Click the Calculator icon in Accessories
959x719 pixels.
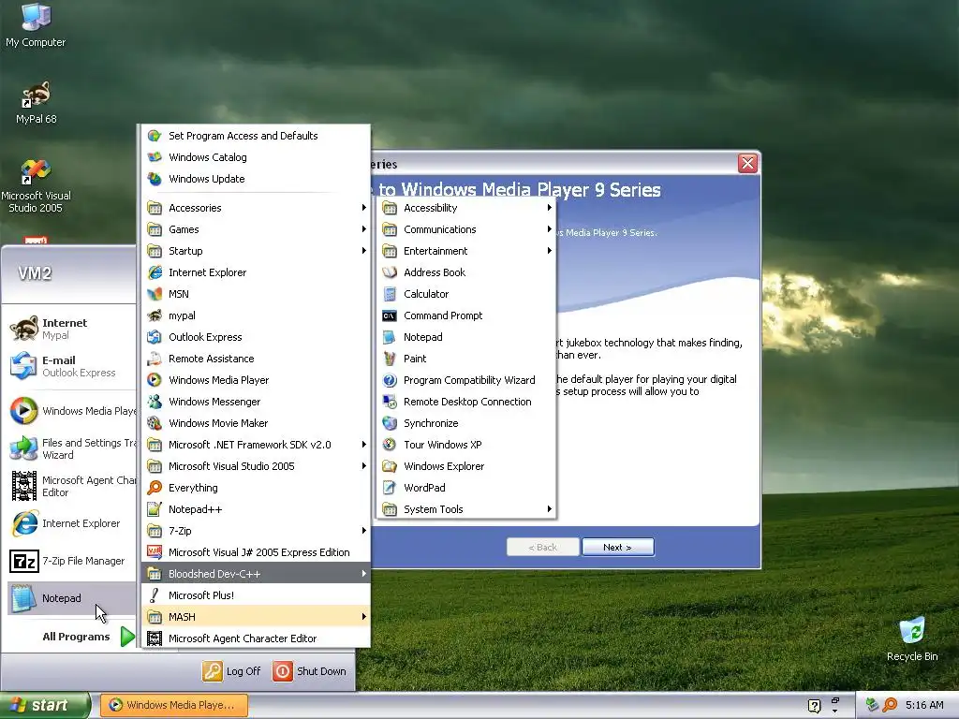point(390,294)
